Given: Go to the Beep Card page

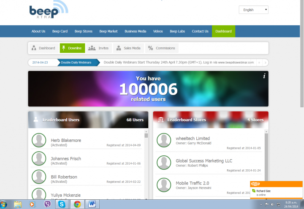Looking at the screenshot, I should [x=60, y=31].
